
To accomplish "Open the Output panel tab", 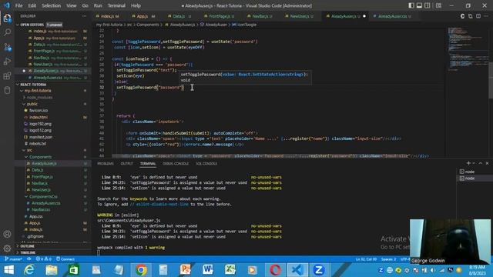I will pos(126,164).
